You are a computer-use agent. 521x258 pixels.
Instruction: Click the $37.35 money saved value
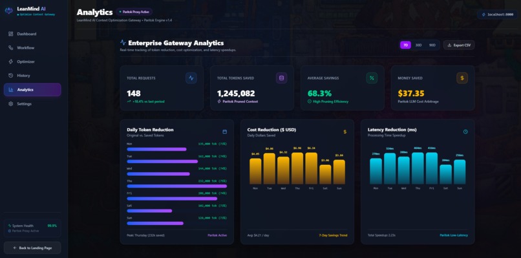[411, 93]
